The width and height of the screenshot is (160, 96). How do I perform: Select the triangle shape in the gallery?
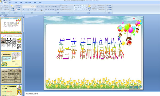click(x=77, y=7)
